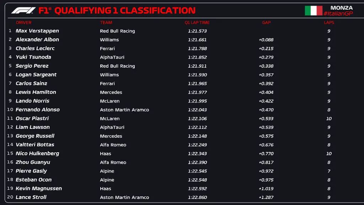This screenshot has width=364, height=205.
Task: Sort by Q1 LAP TIME header
Action: click(x=197, y=22)
